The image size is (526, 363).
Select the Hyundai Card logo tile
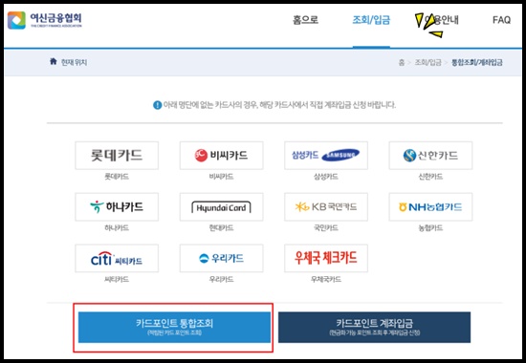click(222, 206)
